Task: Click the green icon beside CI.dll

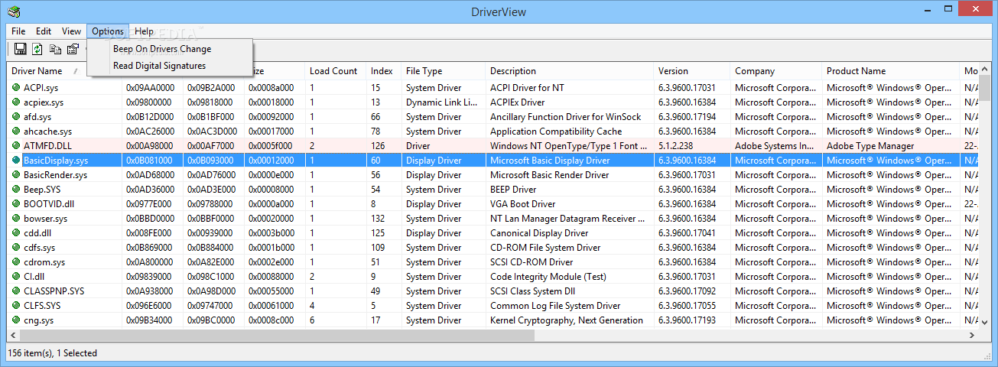Action: [16, 277]
